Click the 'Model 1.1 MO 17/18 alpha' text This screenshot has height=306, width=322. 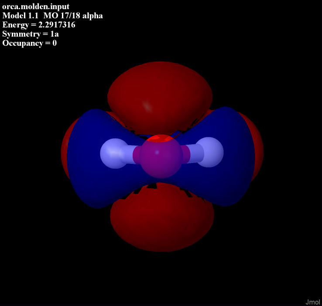click(52, 16)
